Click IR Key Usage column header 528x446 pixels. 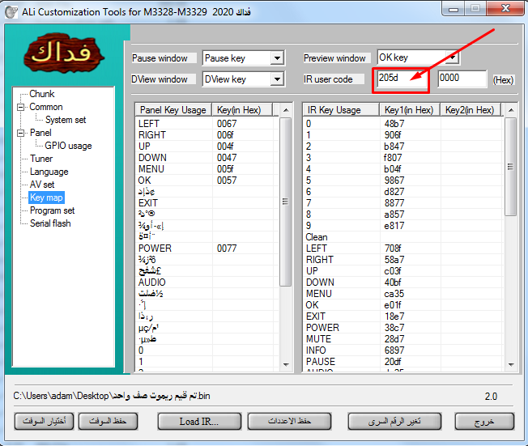coord(341,110)
